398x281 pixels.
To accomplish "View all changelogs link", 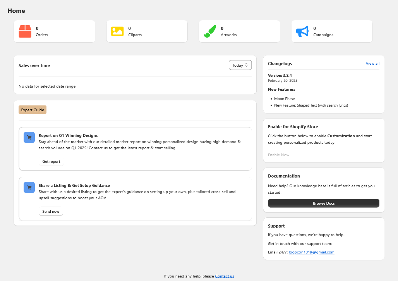I will [372, 63].
